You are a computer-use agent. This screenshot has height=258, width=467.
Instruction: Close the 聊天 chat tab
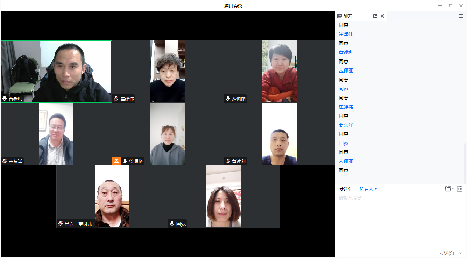[x=382, y=16]
